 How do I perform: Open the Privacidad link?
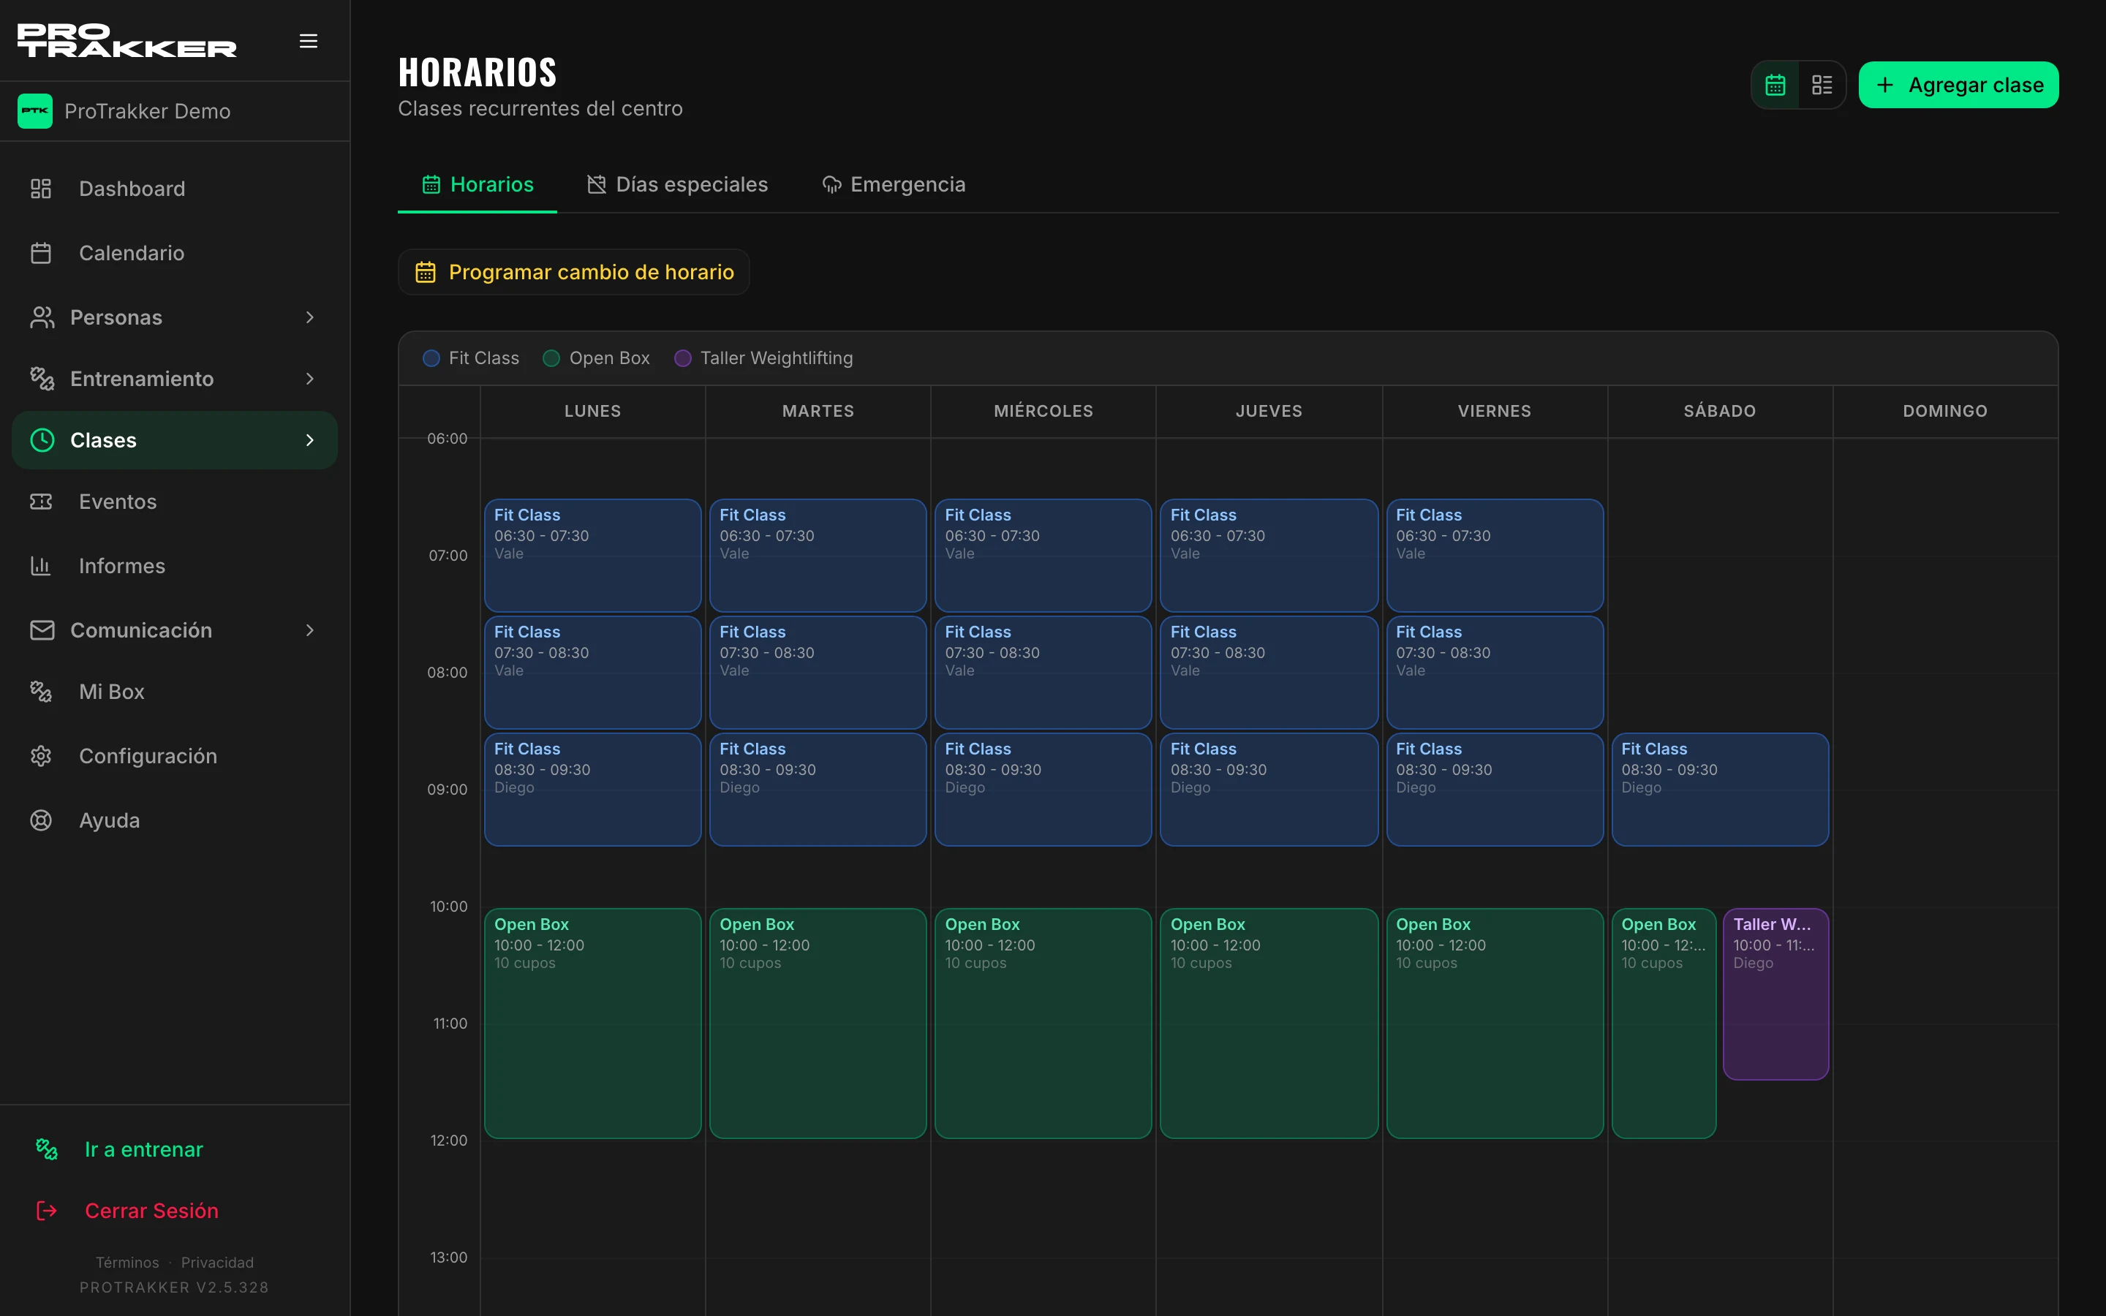click(218, 1262)
